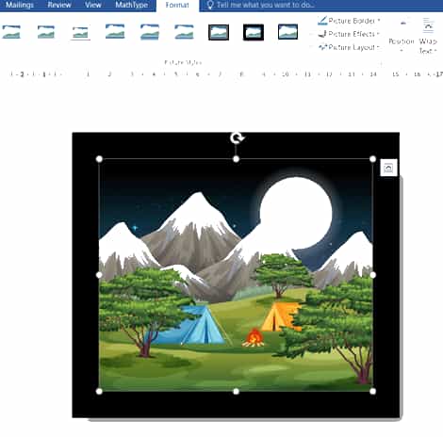Screen dimensions: 443x437
Task: Apply the thick black frame picture style
Action: pos(254,32)
